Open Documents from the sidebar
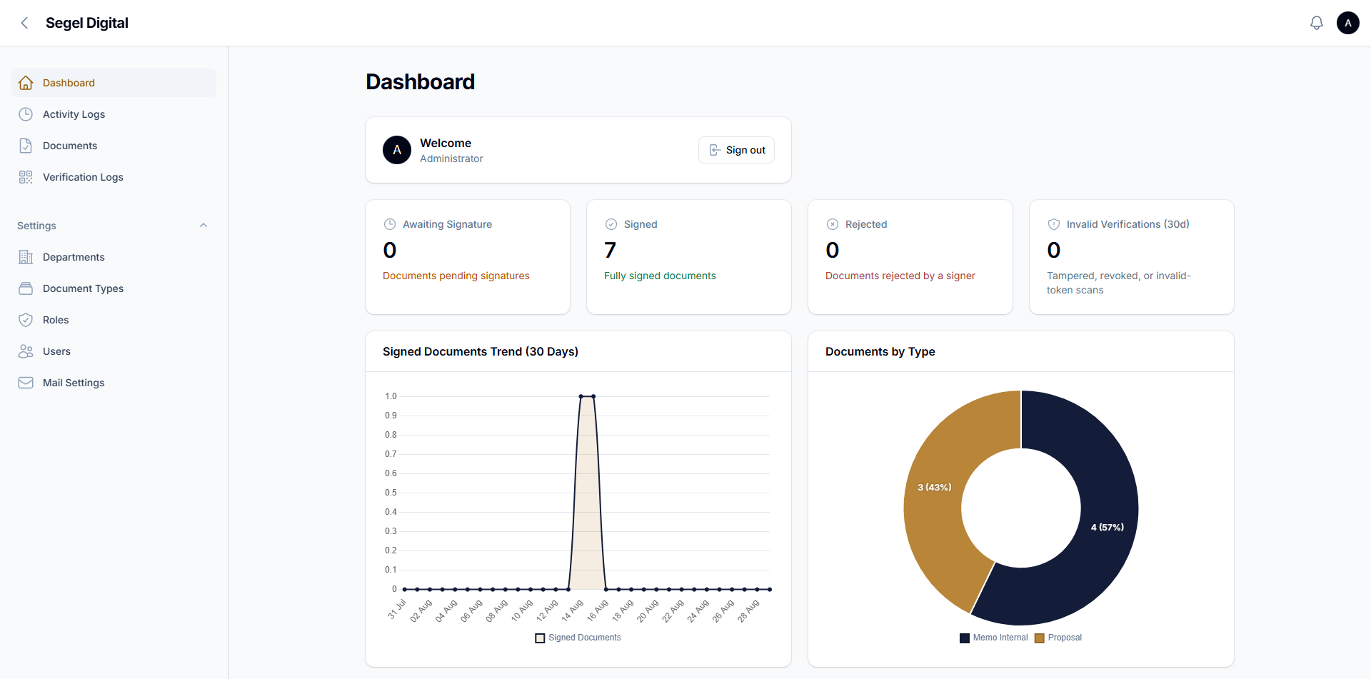Image resolution: width=1371 pixels, height=679 pixels. pos(114,146)
